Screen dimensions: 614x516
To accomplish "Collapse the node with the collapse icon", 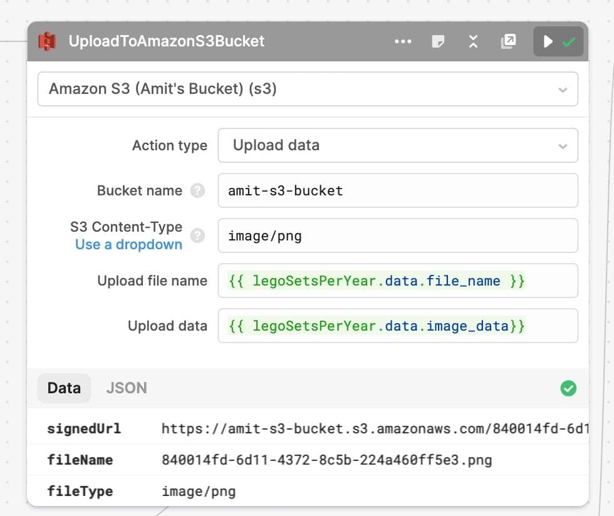I will point(473,41).
